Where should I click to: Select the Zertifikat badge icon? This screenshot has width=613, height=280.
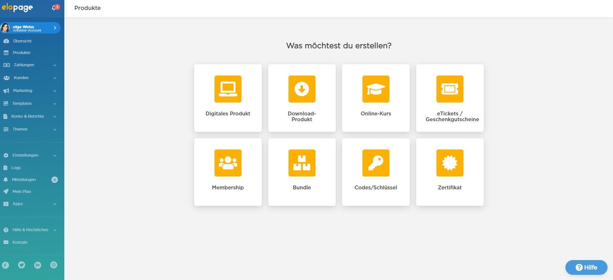[450, 163]
